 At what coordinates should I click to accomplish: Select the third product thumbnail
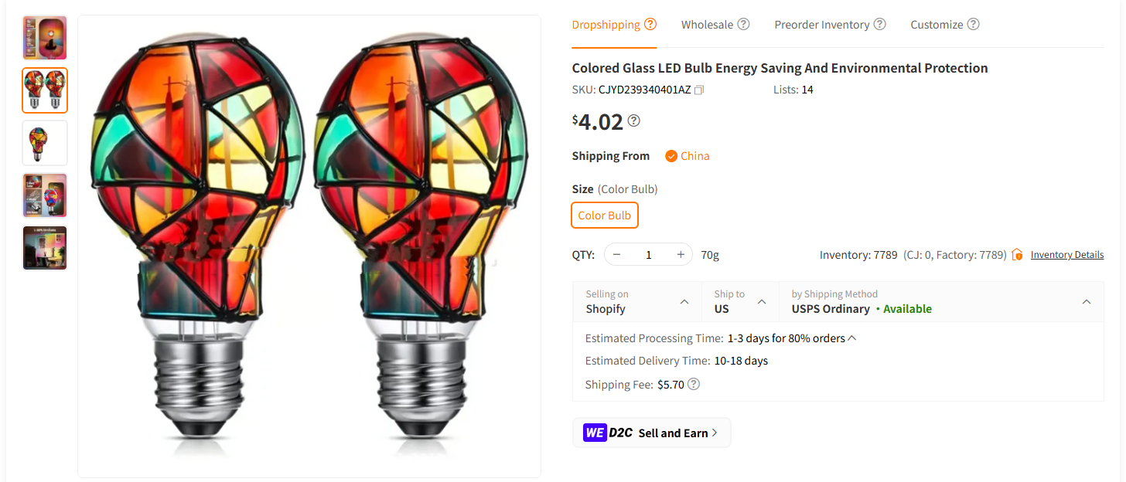click(x=44, y=142)
